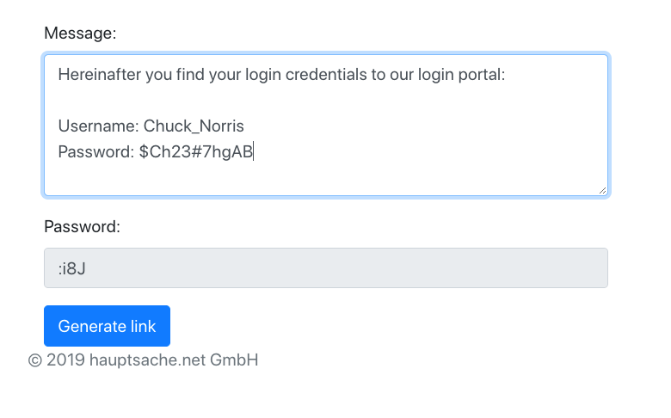Screen dimensions: 671x418
Task: Click 'portal:' at the end of the first line
Action: (482, 75)
